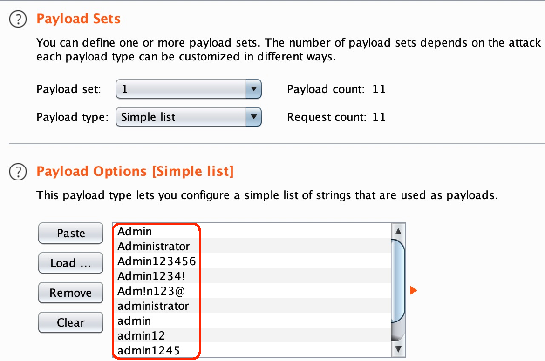
Task: Select the 'Administrator' payload entry
Action: pyautogui.click(x=154, y=246)
